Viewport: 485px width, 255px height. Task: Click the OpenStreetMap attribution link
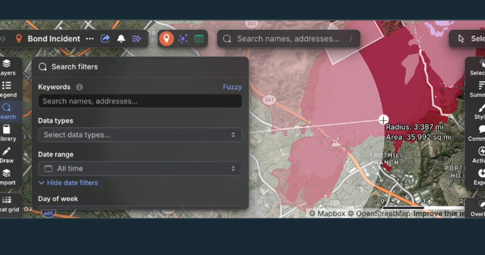(x=378, y=213)
